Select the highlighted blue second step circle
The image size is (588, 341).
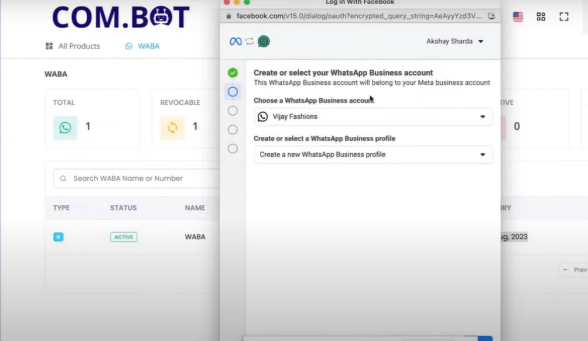(233, 92)
